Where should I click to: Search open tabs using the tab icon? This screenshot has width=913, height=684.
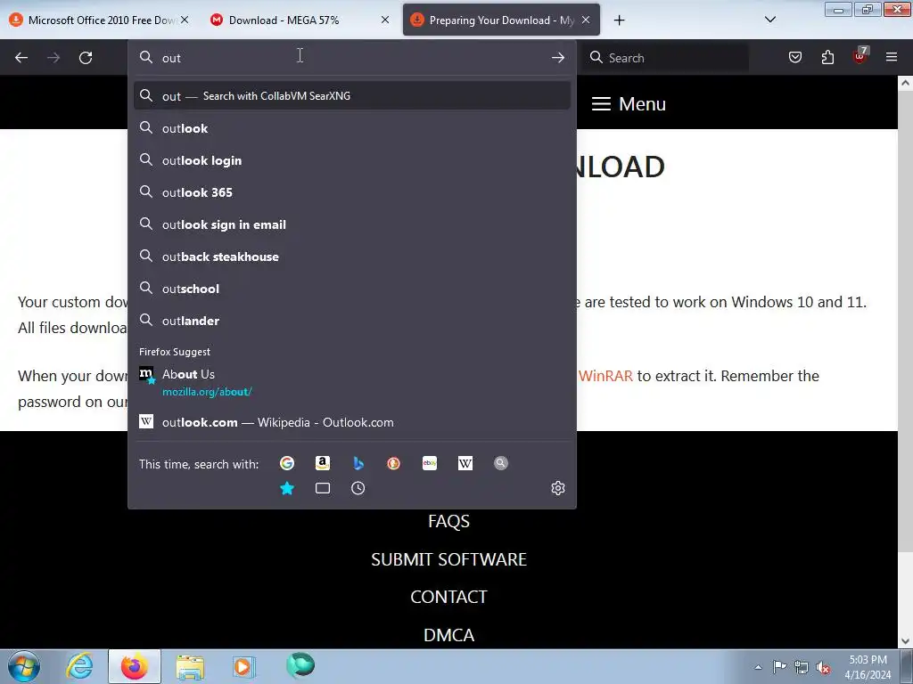point(323,488)
